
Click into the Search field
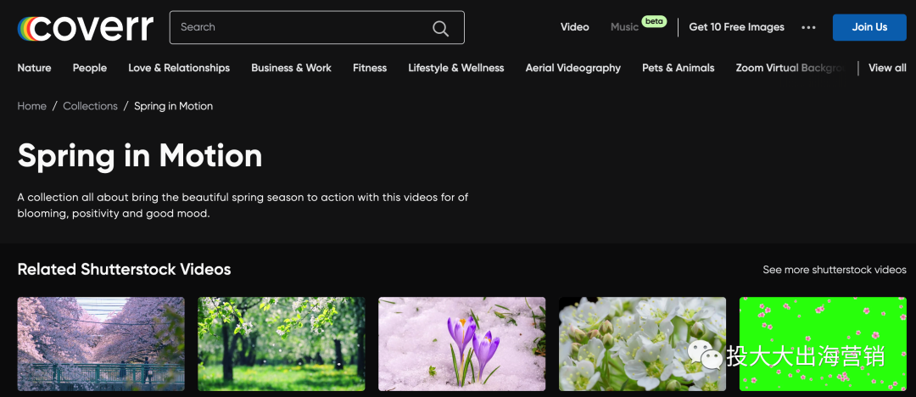click(x=316, y=27)
